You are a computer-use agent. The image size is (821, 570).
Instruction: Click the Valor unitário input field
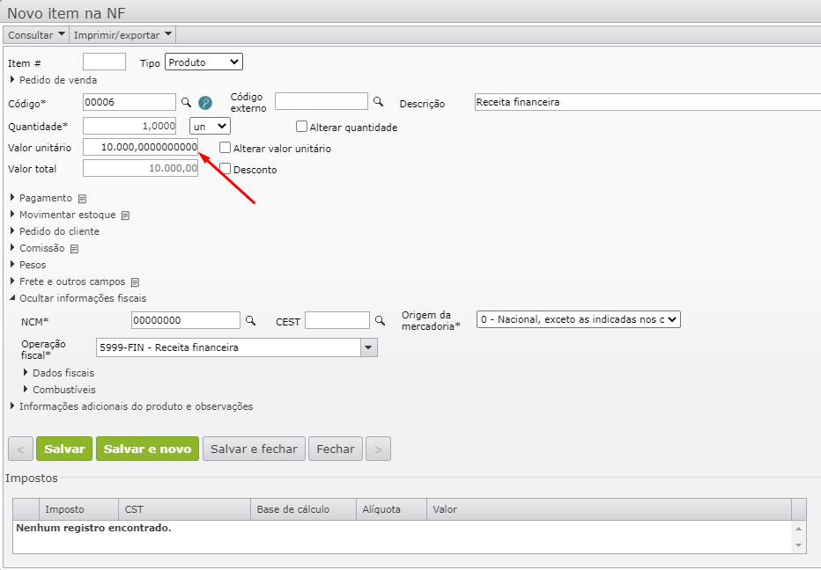click(x=140, y=147)
